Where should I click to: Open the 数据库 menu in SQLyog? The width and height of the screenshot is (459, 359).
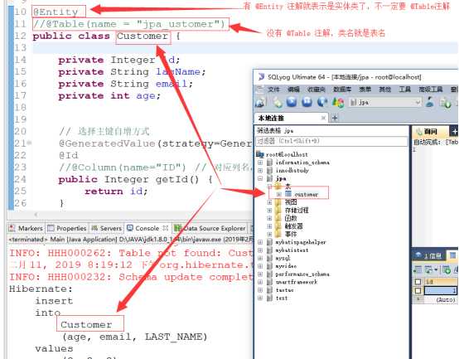[342, 90]
